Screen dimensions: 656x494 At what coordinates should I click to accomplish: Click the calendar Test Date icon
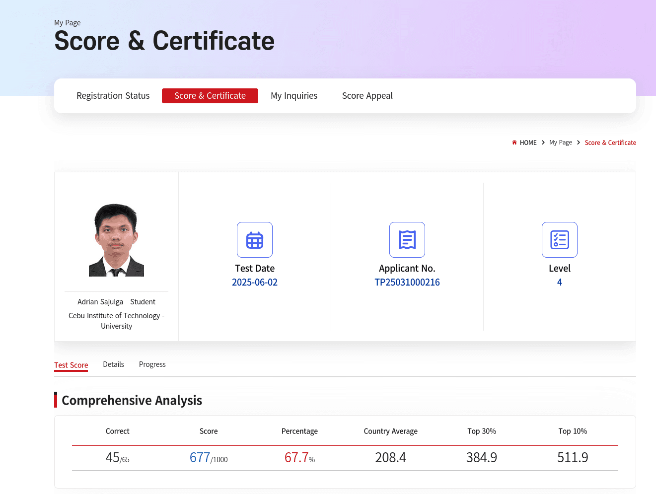coord(254,240)
